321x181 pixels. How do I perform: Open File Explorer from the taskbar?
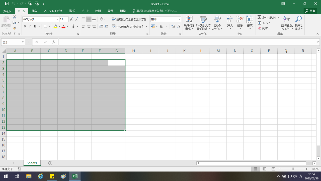click(29, 176)
